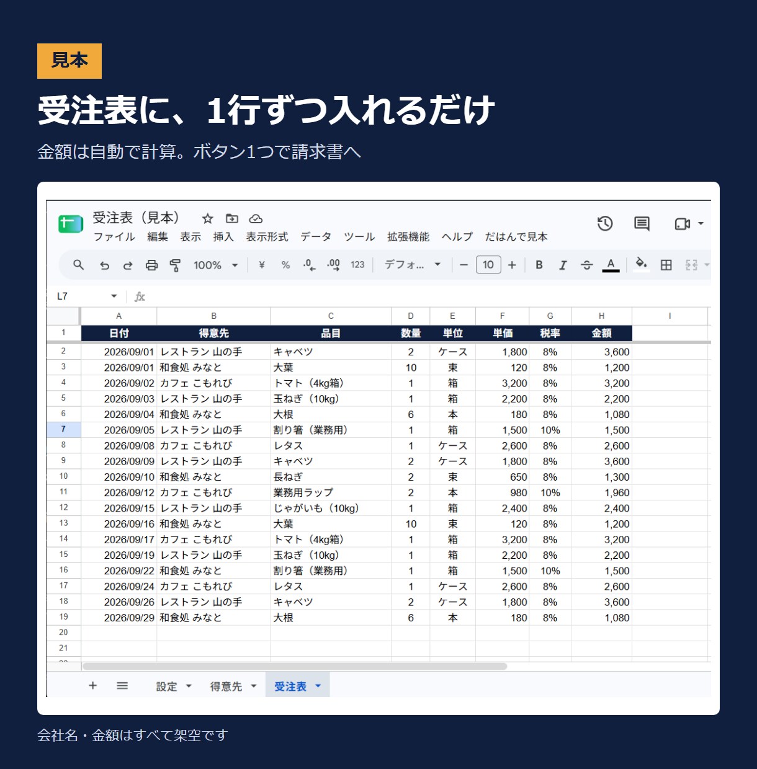This screenshot has height=769, width=757.
Task: Expand the video call options arrow
Action: point(701,223)
